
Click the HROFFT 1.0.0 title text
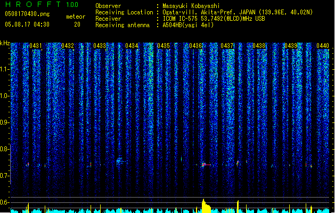click(42, 4)
